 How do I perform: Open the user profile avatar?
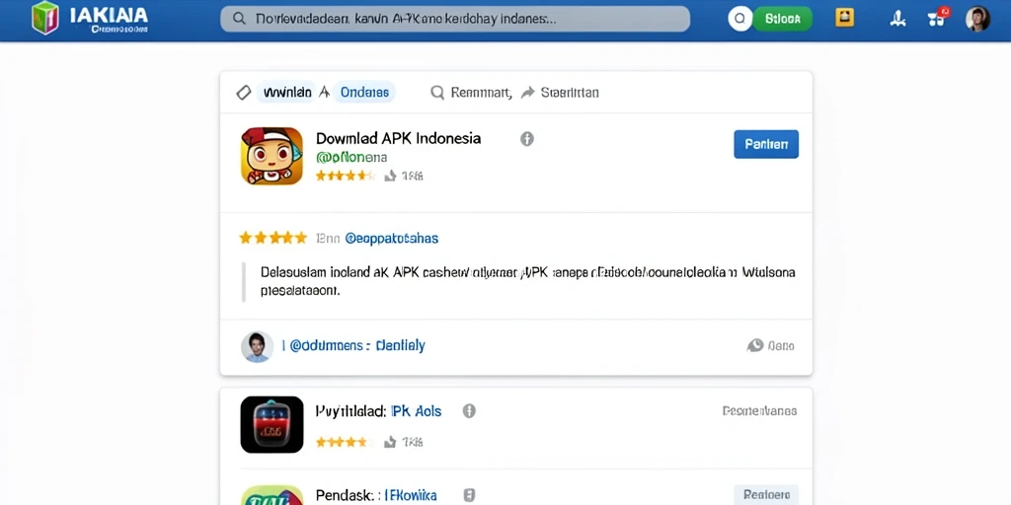pyautogui.click(x=977, y=20)
